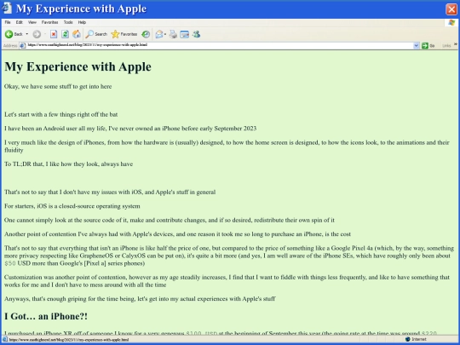Click the 'I very much like the design' paragraph
This screenshot has width=460, height=345.
click(x=227, y=147)
